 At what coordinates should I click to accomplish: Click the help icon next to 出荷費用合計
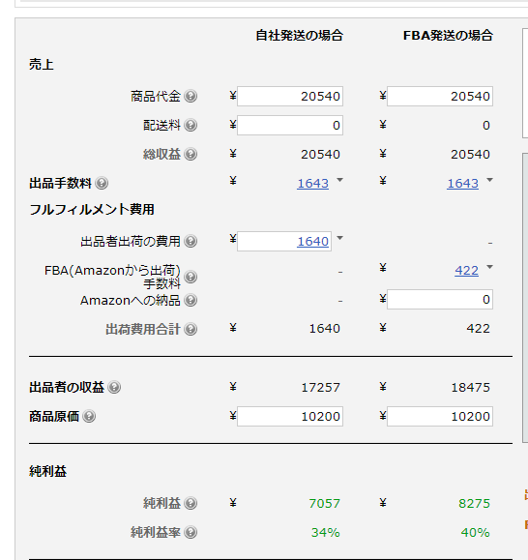(x=191, y=329)
